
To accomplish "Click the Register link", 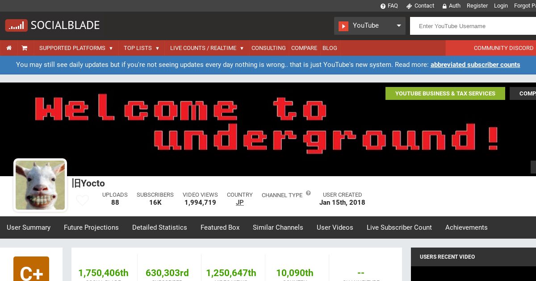I will pyautogui.click(x=477, y=6).
